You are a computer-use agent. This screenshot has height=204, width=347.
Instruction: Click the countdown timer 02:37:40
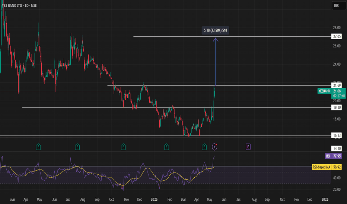(x=338, y=96)
